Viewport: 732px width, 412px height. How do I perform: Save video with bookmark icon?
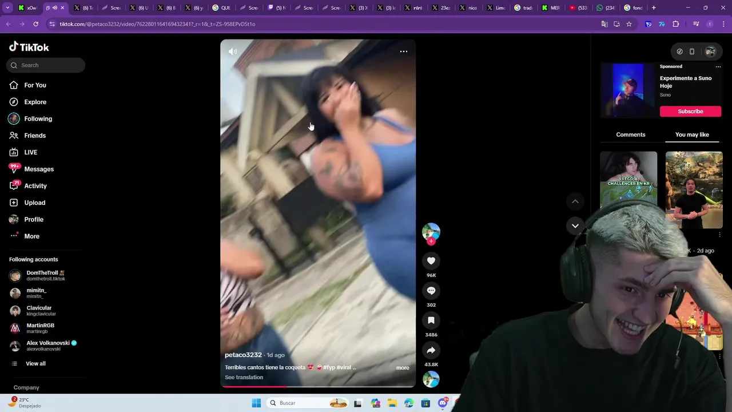[431, 320]
